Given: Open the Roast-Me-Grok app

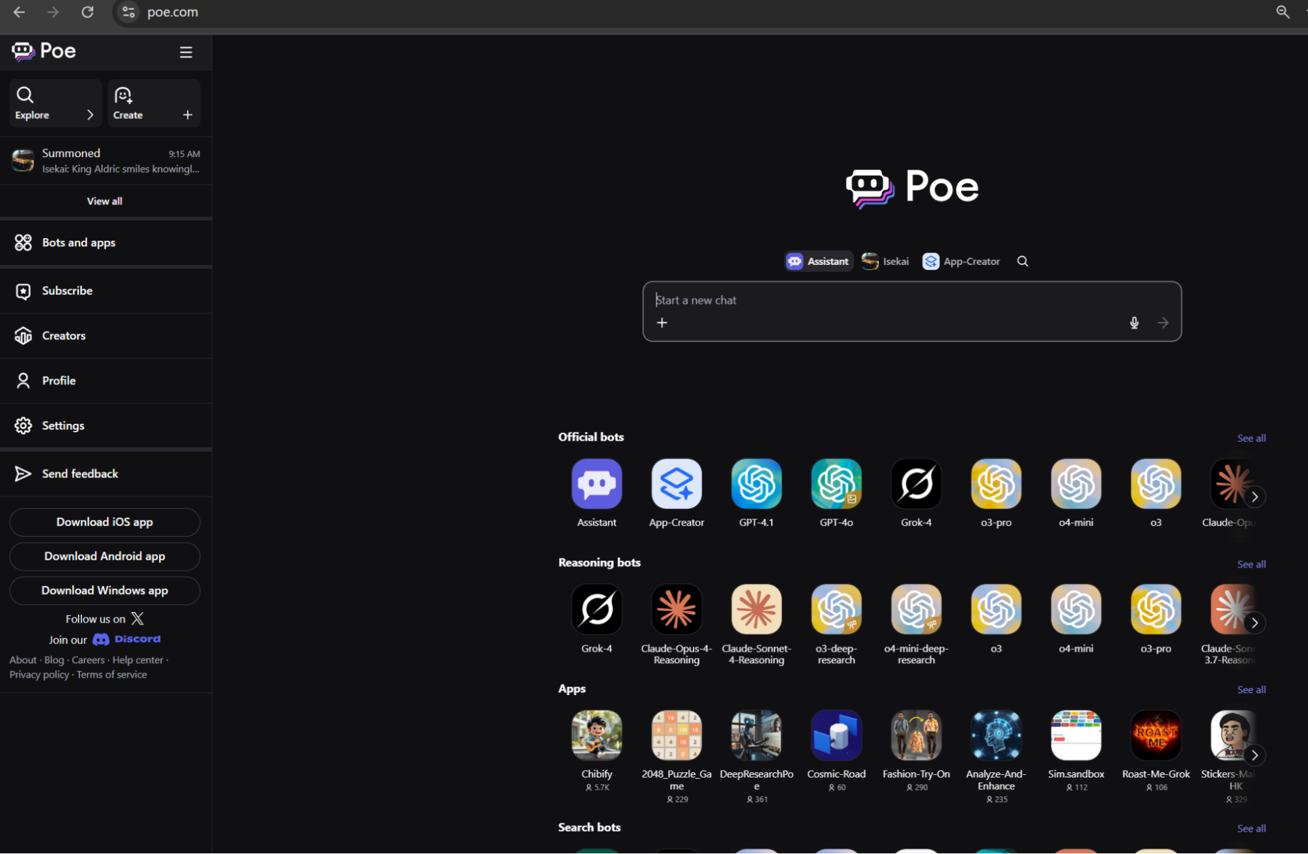Looking at the screenshot, I should point(1156,736).
